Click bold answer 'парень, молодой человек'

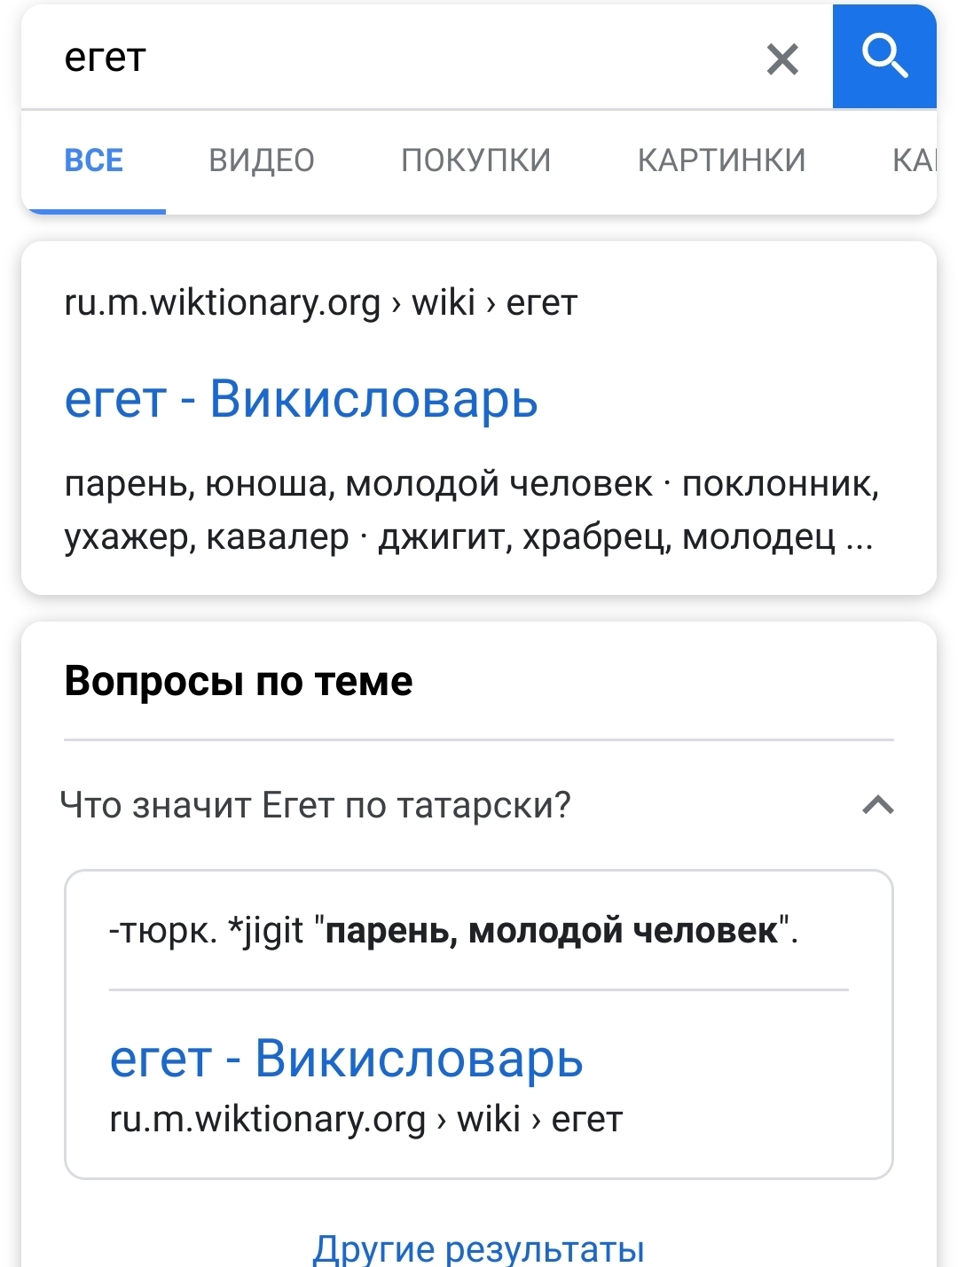[552, 931]
